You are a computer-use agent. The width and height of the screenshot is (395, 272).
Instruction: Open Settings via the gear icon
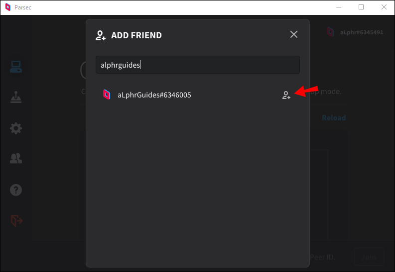click(x=16, y=128)
